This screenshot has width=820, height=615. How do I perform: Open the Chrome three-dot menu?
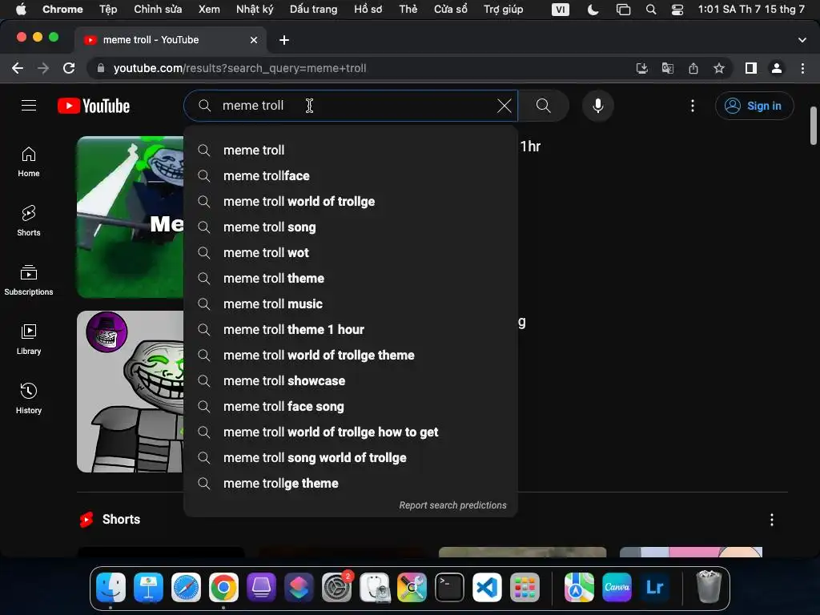click(x=802, y=68)
